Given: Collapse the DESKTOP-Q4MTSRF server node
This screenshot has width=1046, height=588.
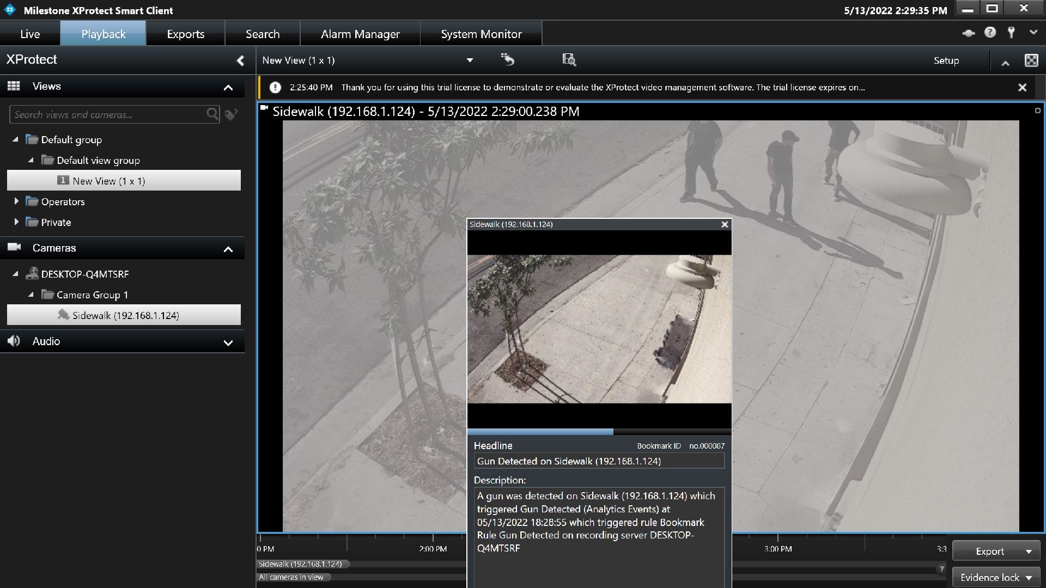Looking at the screenshot, I should (x=15, y=274).
